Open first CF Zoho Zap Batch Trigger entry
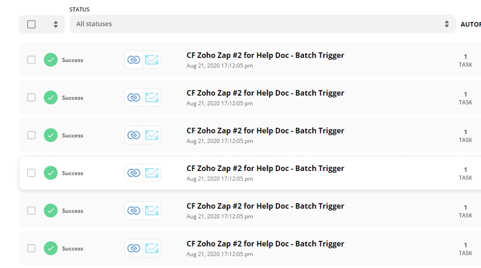 click(x=265, y=55)
